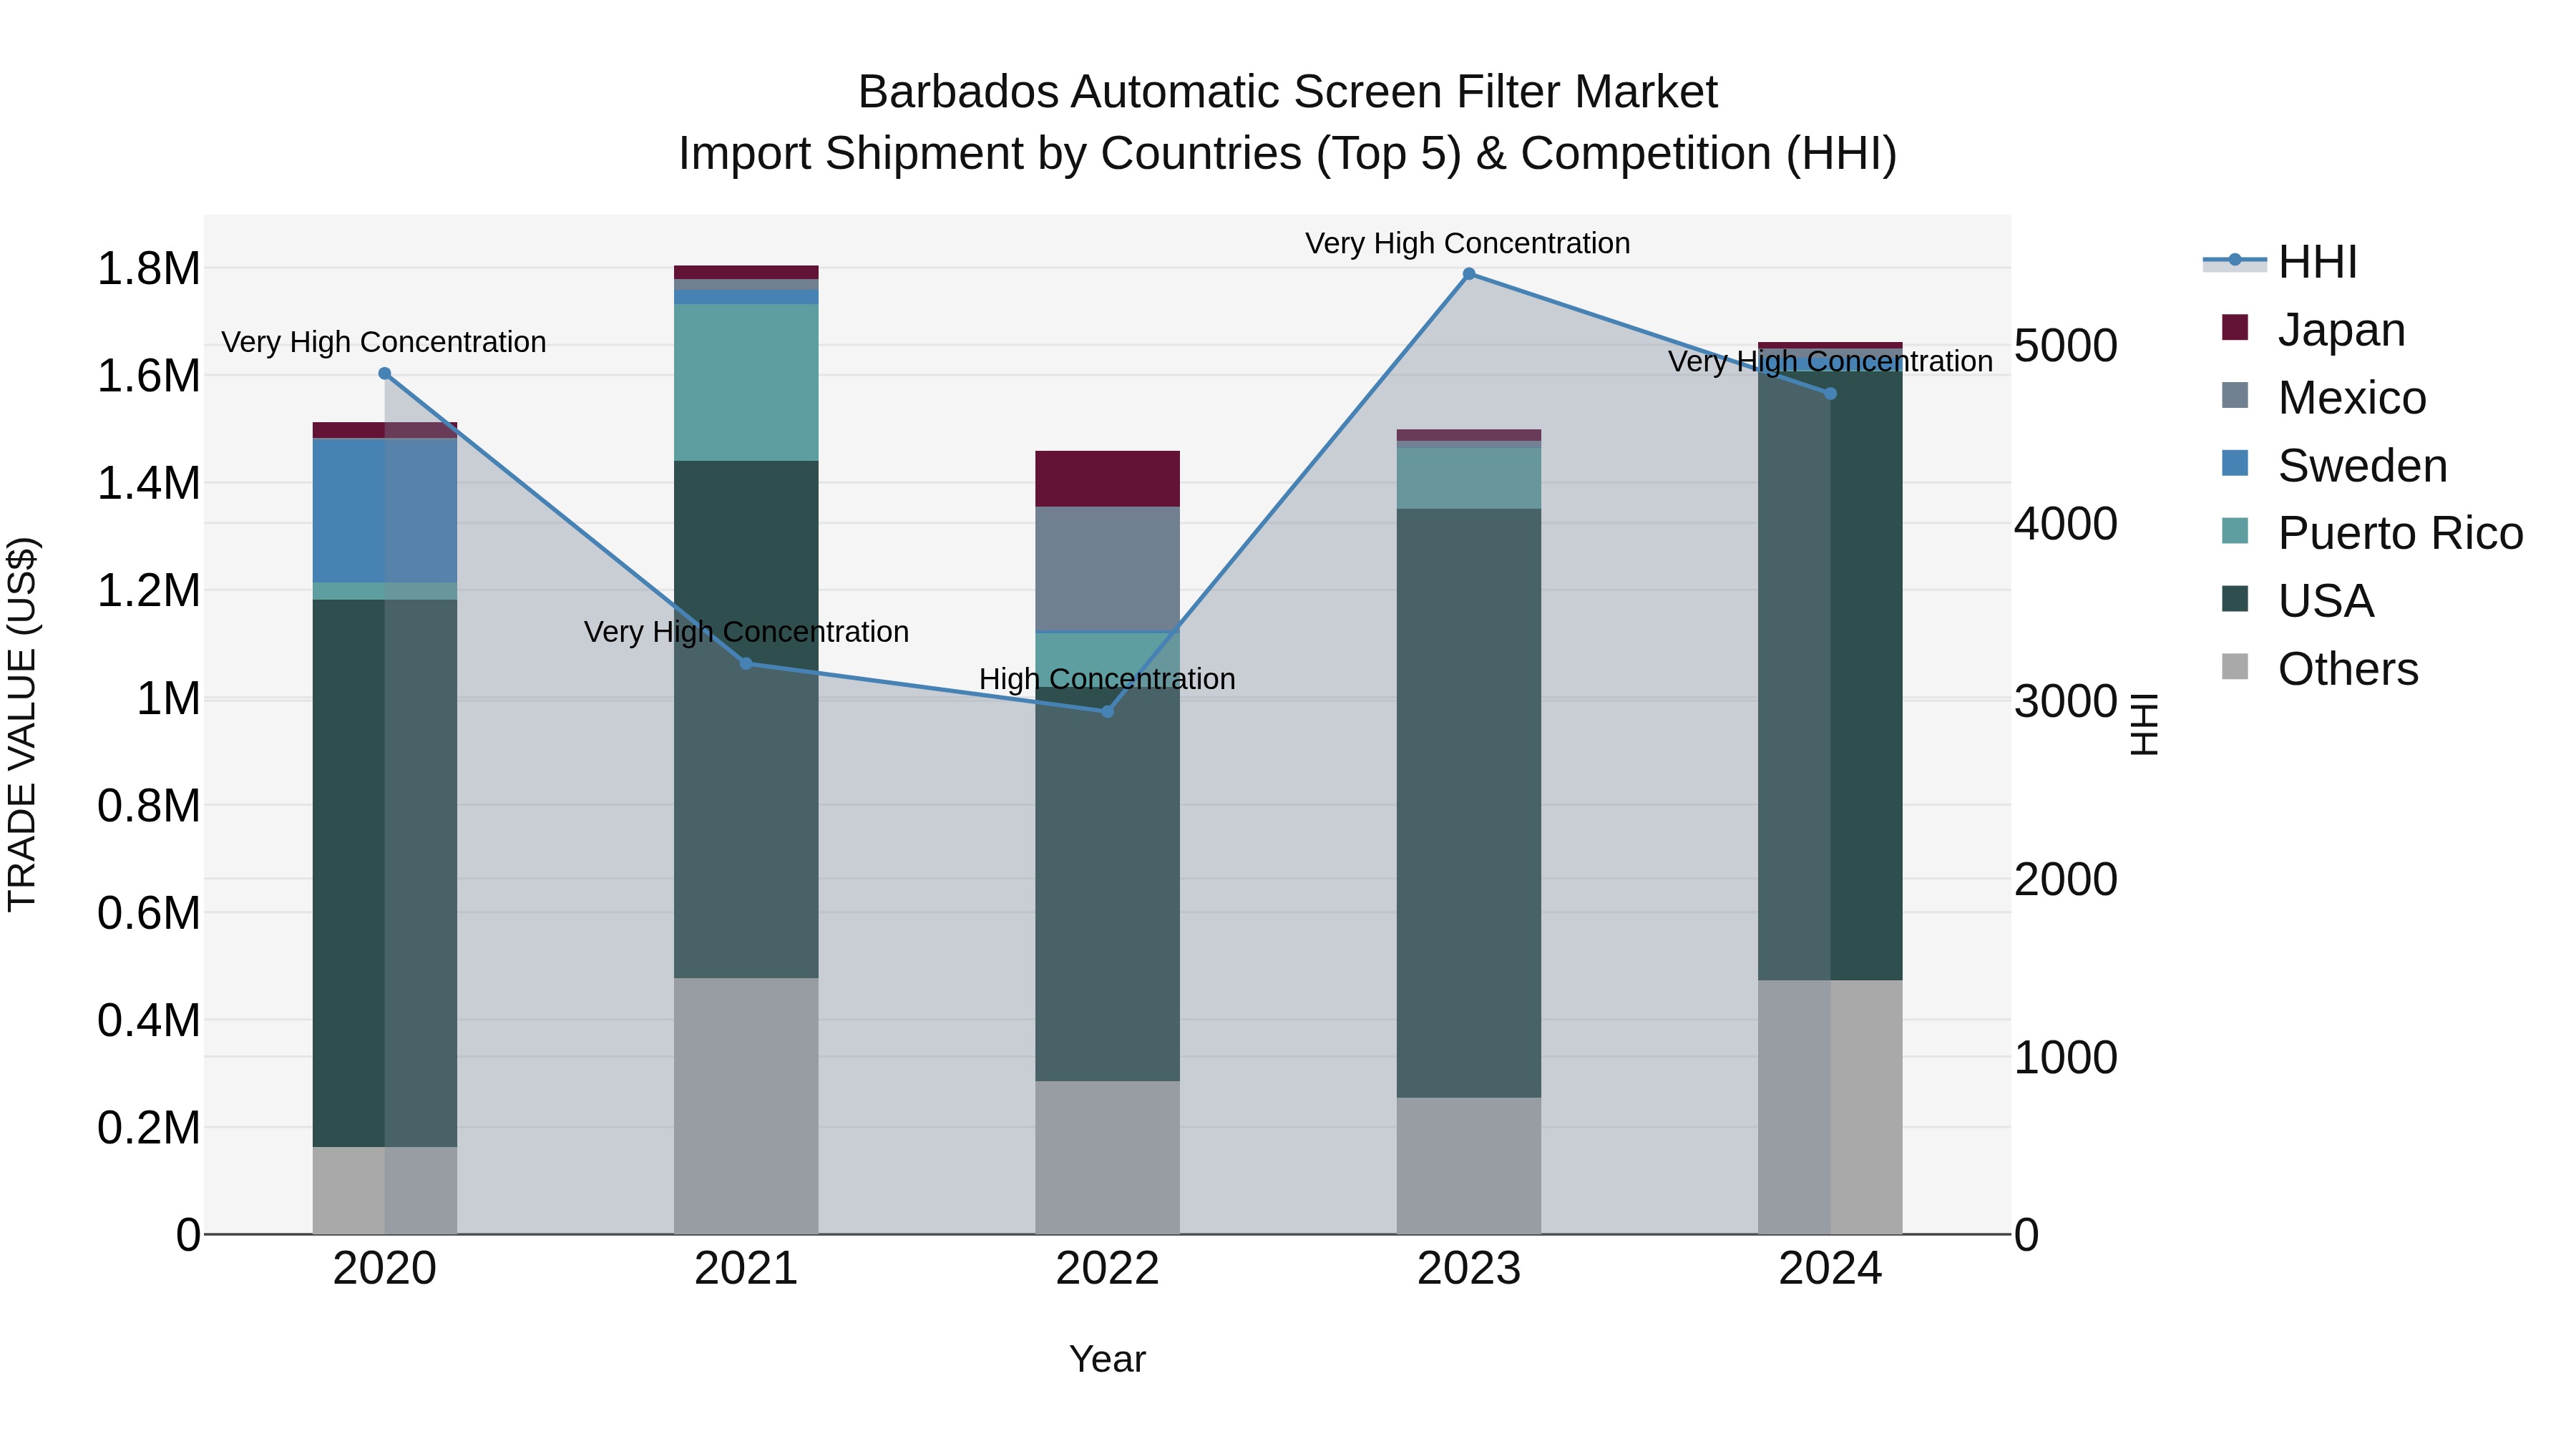Select the 2021 HHI data point
This screenshot has height=1449, width=2576.
click(x=746, y=664)
